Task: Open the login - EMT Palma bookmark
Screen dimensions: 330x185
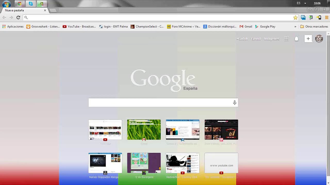Action: tap(113, 26)
